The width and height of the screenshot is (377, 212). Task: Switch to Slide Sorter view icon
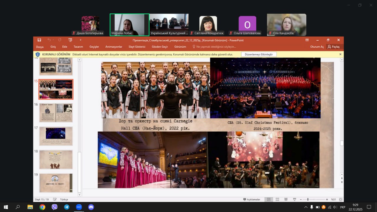(x=277, y=199)
